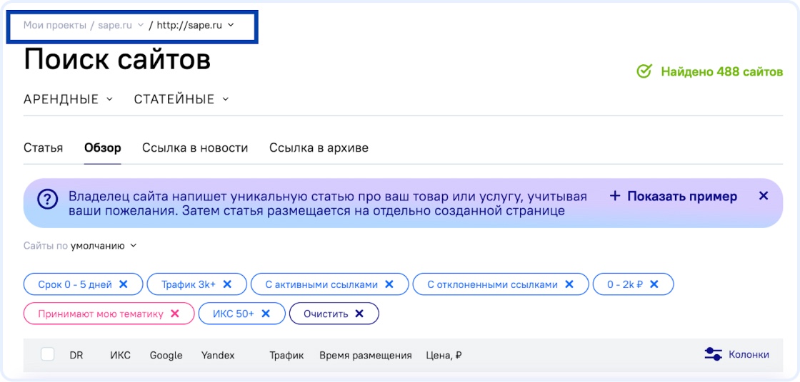Switch to the Статья tab

pyautogui.click(x=43, y=148)
